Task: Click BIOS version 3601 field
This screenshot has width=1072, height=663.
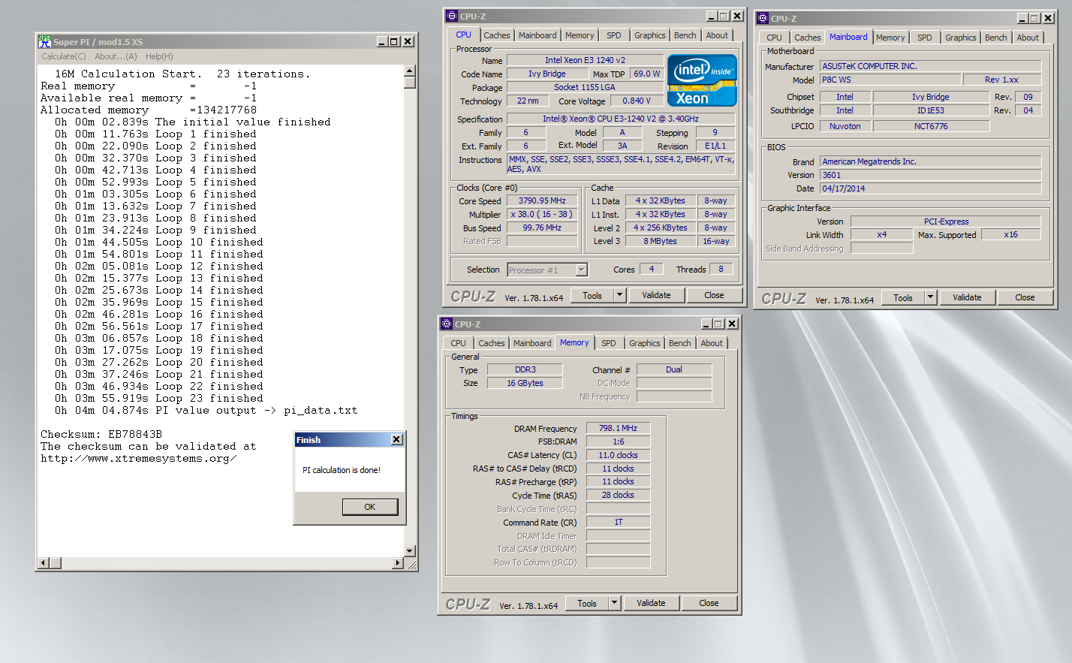Action: click(930, 175)
